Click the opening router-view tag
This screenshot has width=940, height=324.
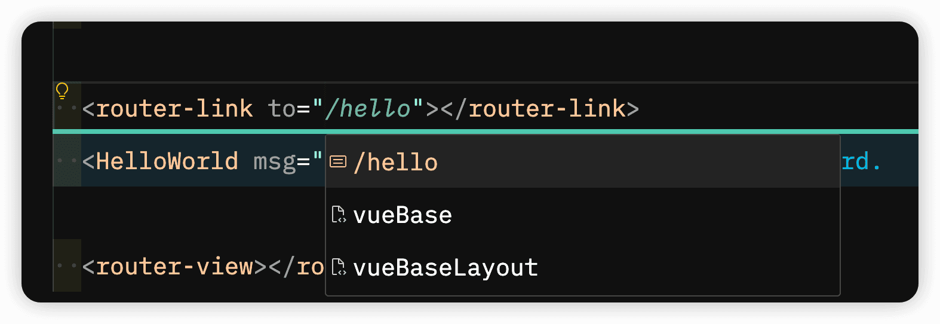tap(174, 267)
